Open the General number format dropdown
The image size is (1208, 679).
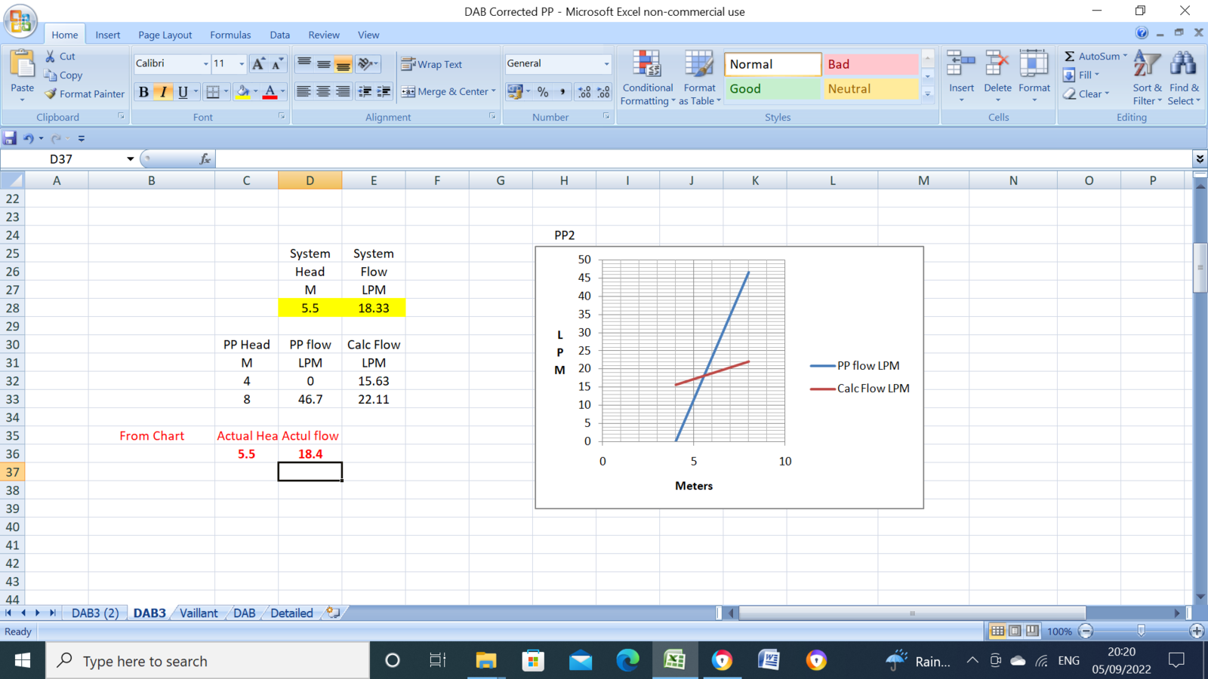tap(606, 64)
